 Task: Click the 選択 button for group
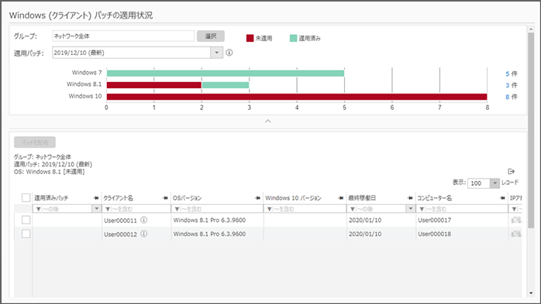click(x=211, y=36)
